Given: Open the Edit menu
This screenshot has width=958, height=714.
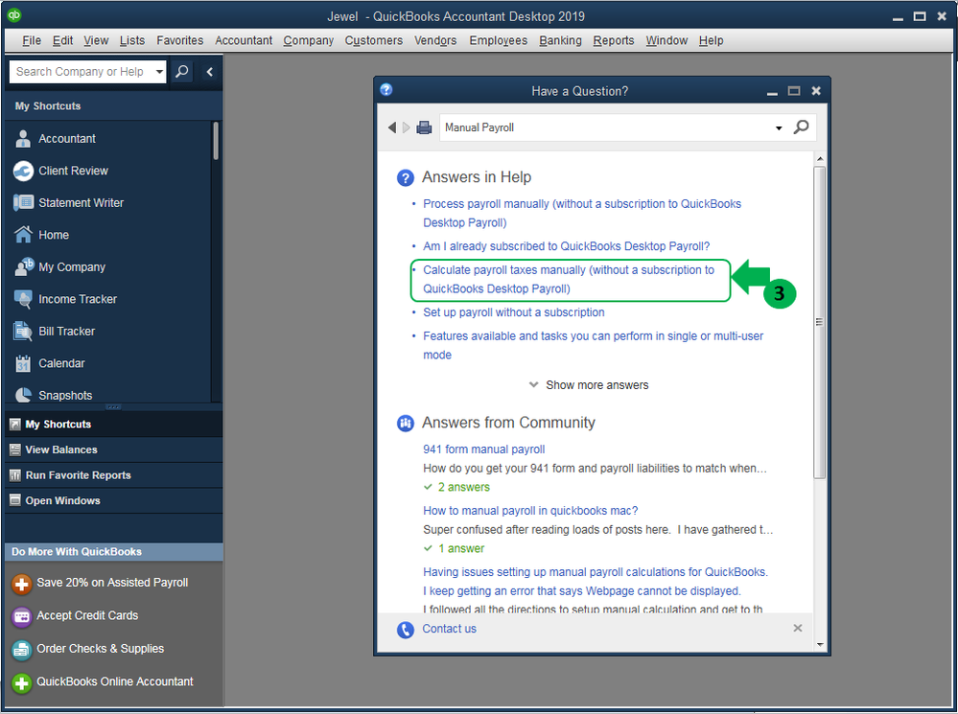Looking at the screenshot, I should click(62, 40).
